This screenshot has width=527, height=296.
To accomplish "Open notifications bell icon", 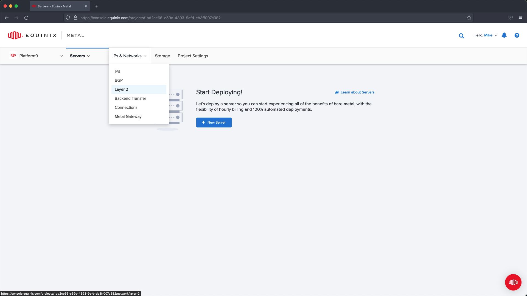I will click(x=504, y=35).
